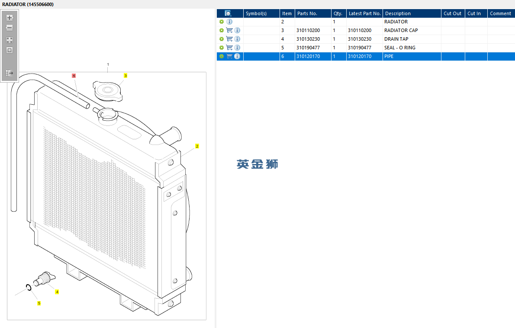Click the green gear for DRAIN TAP
The height and width of the screenshot is (328, 515).
pos(222,39)
